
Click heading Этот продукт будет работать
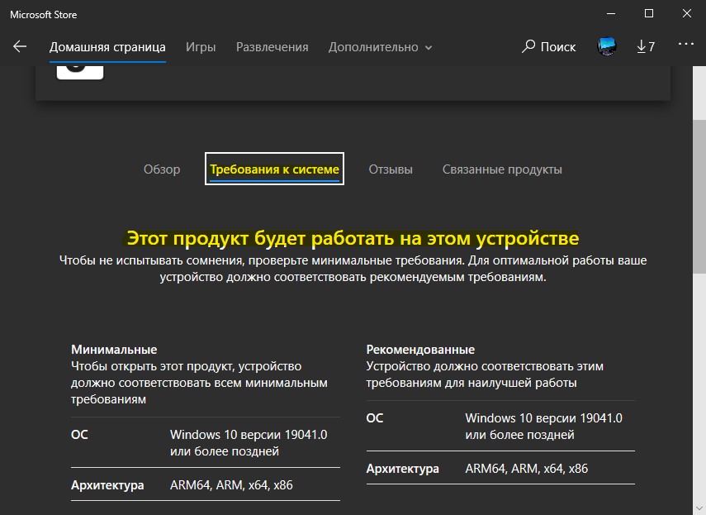353,238
